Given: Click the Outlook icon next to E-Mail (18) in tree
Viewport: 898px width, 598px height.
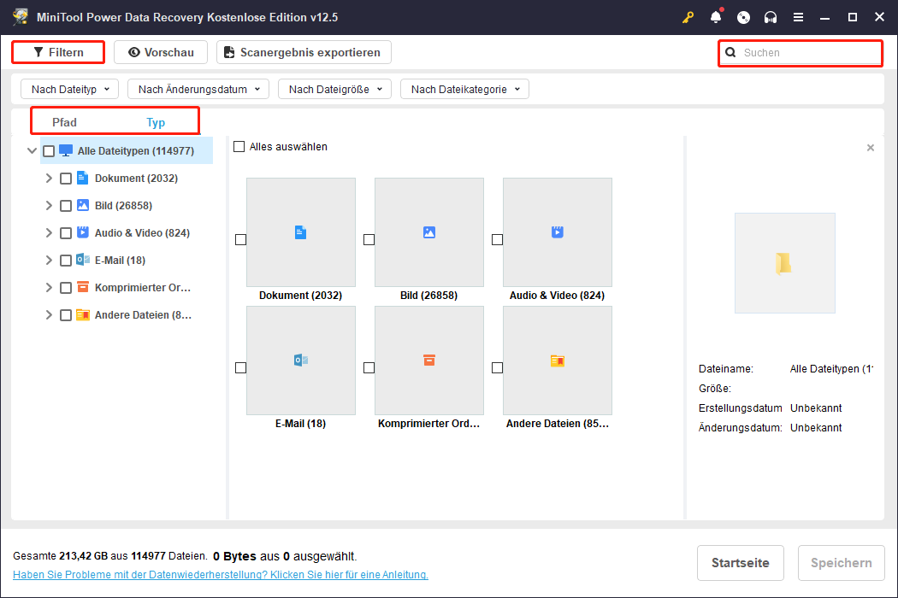Looking at the screenshot, I should [82, 260].
